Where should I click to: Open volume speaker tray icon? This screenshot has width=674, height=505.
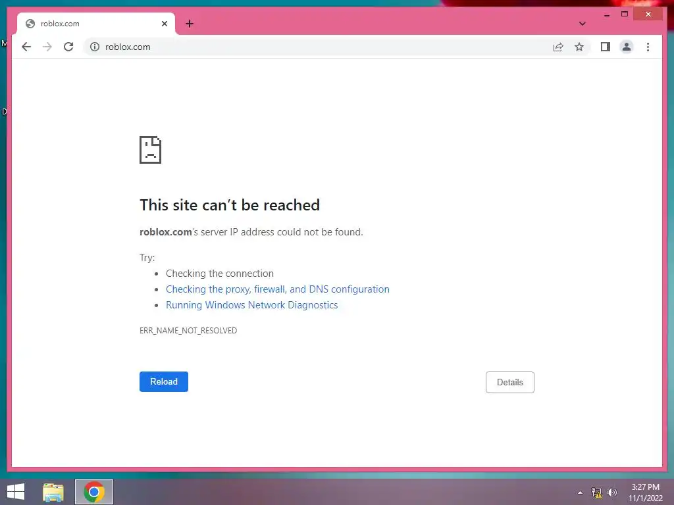pos(612,493)
